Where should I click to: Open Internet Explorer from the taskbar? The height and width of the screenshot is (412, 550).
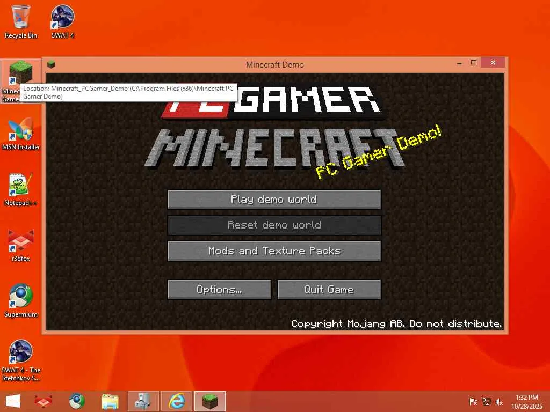176,401
